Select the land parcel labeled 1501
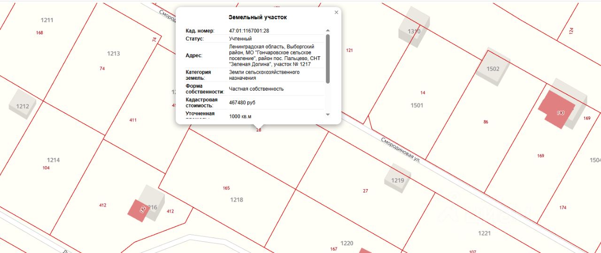The width and height of the screenshot is (601, 253). pos(417,106)
